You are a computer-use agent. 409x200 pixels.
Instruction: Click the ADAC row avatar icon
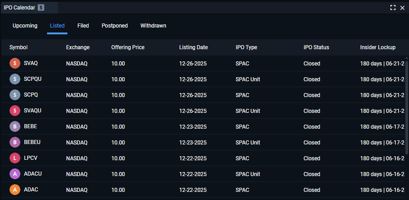click(15, 190)
